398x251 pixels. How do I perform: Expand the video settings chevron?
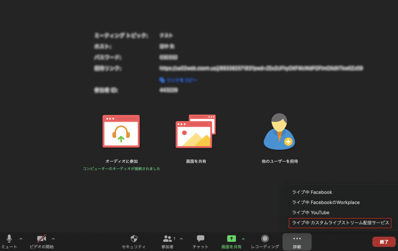click(x=53, y=238)
